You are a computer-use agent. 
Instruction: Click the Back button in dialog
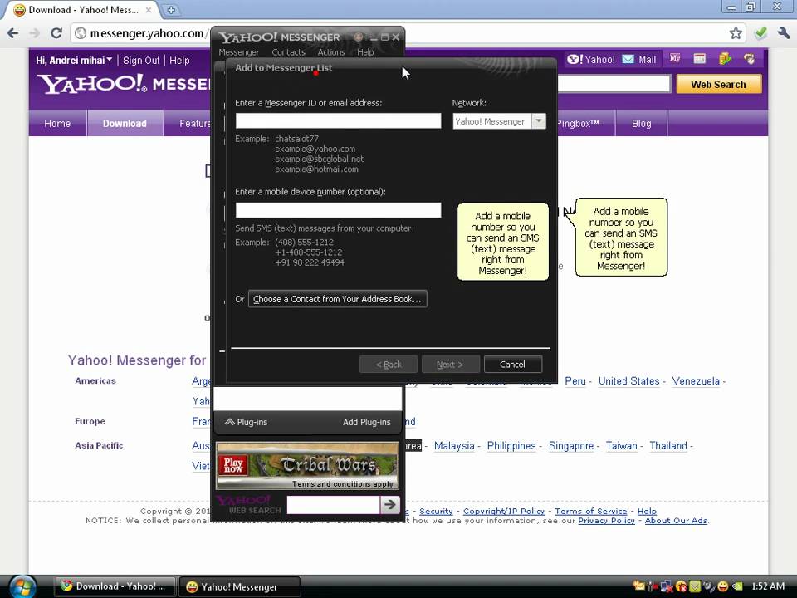point(389,364)
